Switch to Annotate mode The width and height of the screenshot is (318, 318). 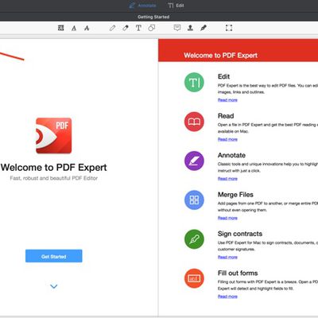tap(142, 6)
